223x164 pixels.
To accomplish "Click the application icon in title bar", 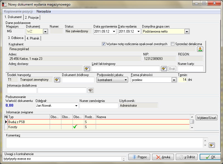I will point(4,4).
